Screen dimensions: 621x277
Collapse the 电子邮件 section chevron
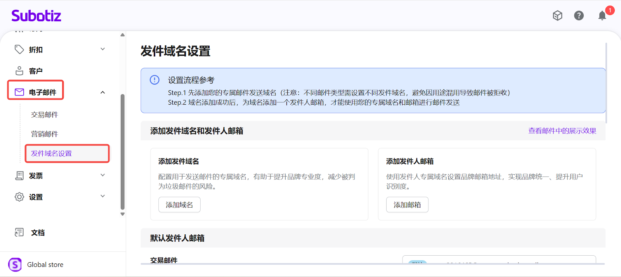(x=103, y=92)
